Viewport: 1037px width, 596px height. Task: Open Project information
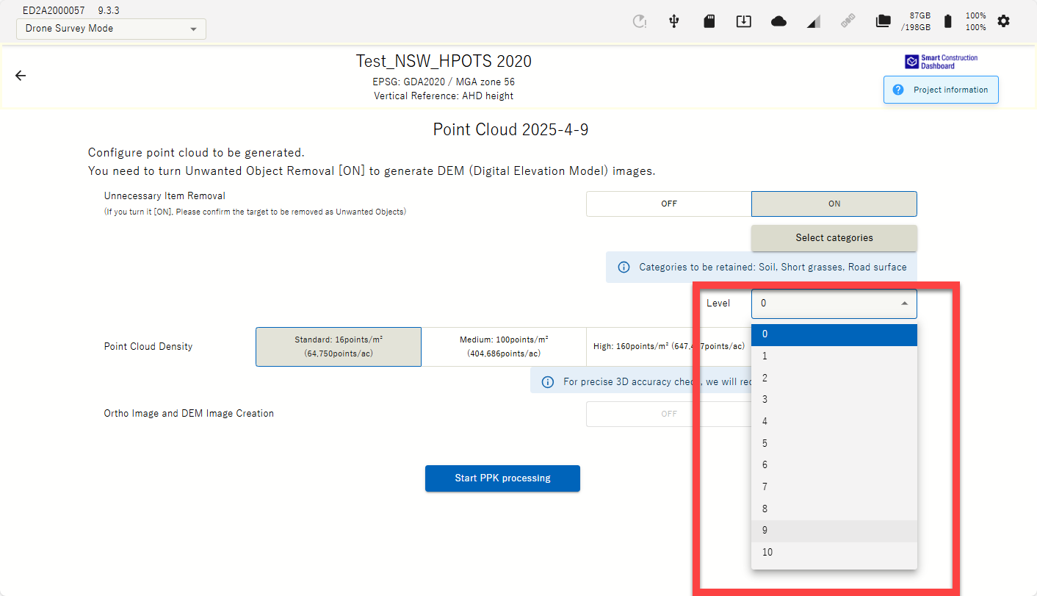click(941, 90)
